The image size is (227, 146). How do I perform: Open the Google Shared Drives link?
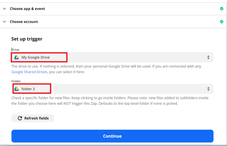pos(29,72)
